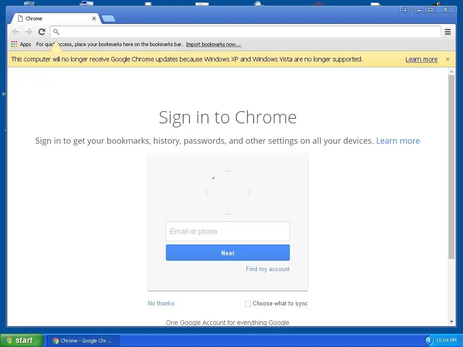
Task: Click the 10:04 PM taskbar clock
Action: pyautogui.click(x=446, y=341)
